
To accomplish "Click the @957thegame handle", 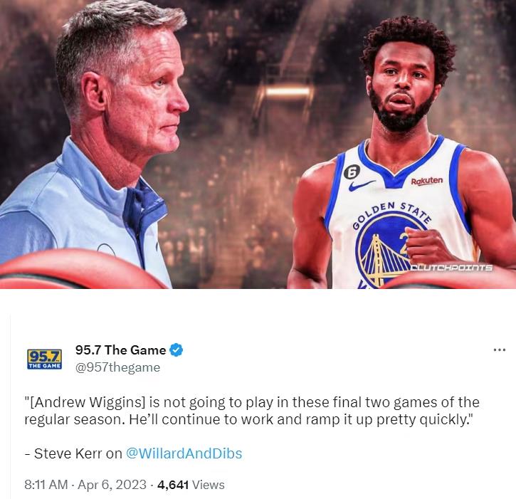I will tap(118, 367).
